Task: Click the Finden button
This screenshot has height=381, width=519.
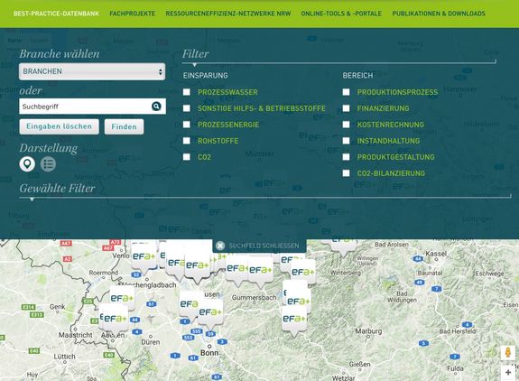Action: click(125, 126)
